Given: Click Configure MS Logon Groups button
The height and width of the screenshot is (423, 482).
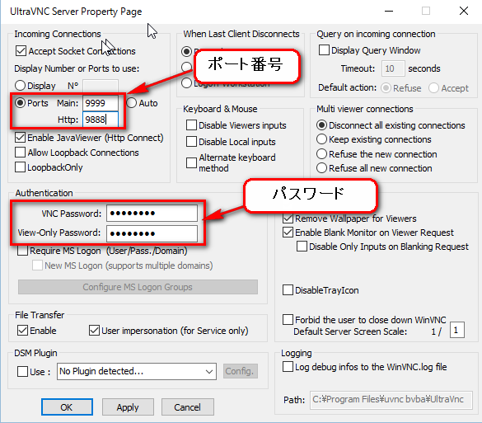Looking at the screenshot, I should 138,287.
